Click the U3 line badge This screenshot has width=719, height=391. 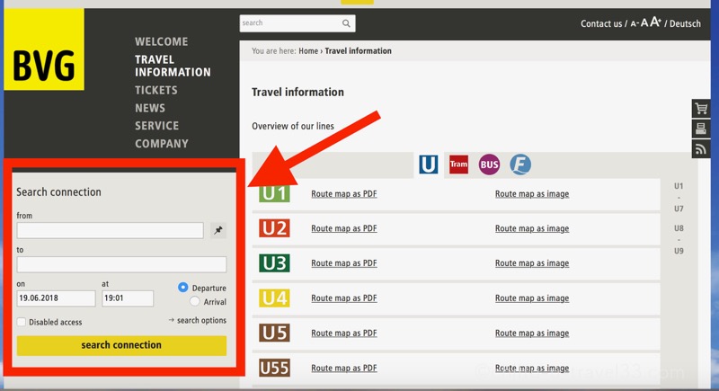tap(274, 263)
